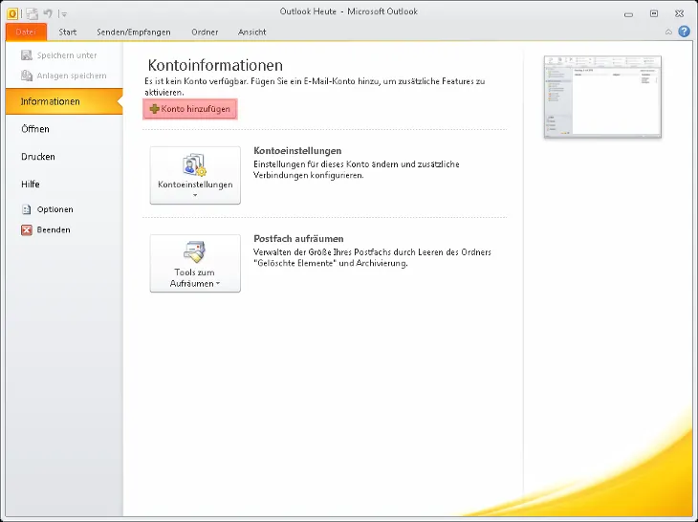Go to the Ansicht ribbon tab
Screen dimensions: 698x522
point(252,32)
